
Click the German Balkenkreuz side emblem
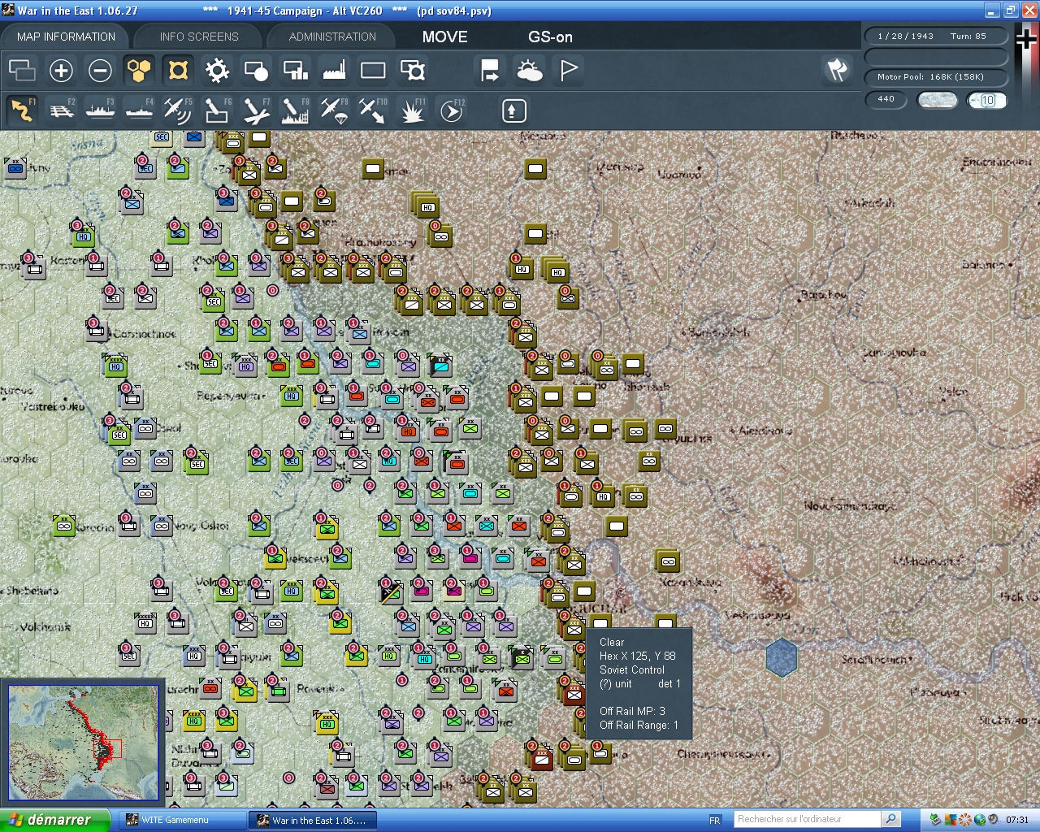pyautogui.click(x=1027, y=38)
